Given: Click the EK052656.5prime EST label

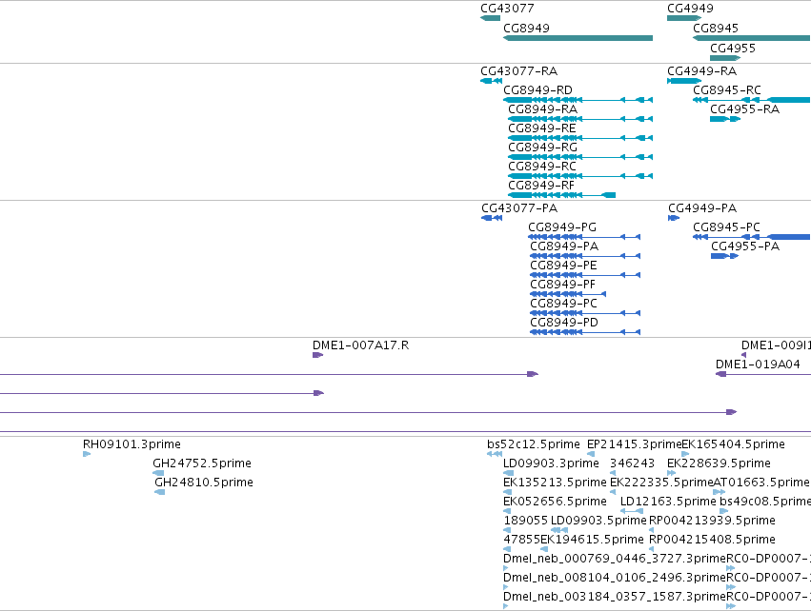Looking at the screenshot, I should [555, 502].
